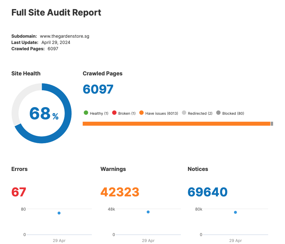This screenshot has width=285, height=244.
Task: Click the gray end segment of pages bar
Action: 272,124
